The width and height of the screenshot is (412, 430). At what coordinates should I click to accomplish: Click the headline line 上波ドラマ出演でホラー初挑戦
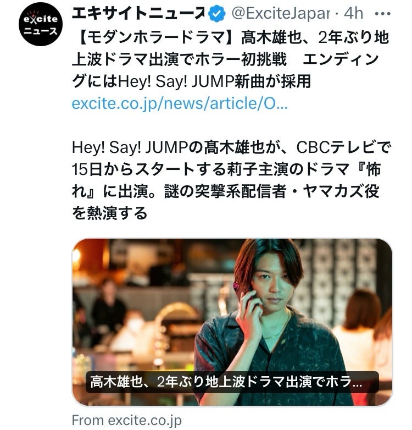point(179,59)
